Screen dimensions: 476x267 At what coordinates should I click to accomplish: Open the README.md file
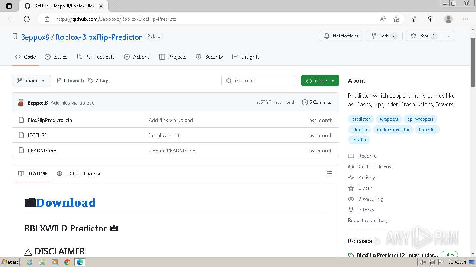point(42,151)
